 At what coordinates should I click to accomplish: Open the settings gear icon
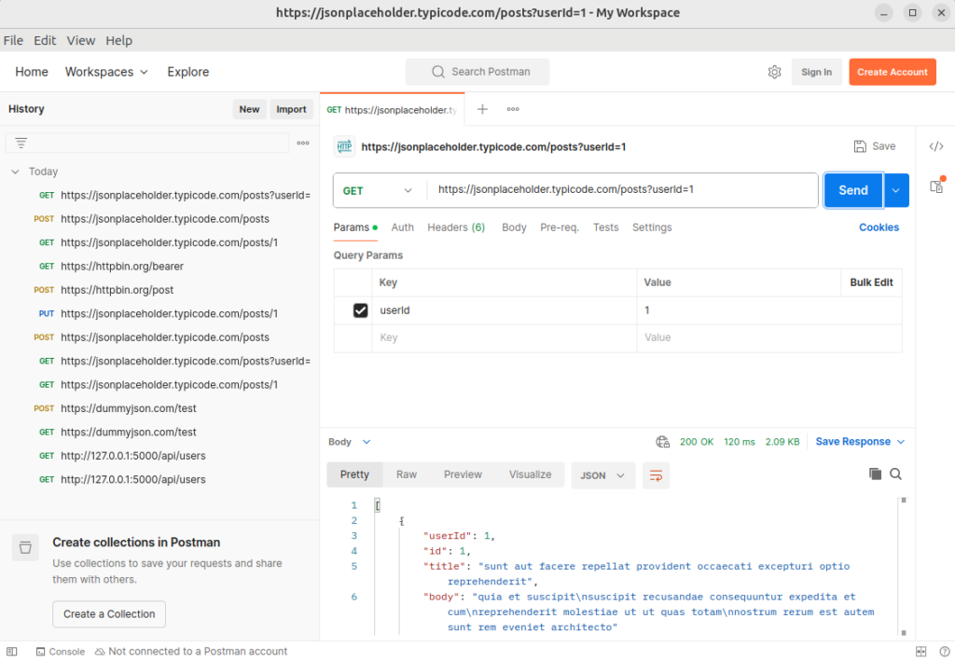[x=774, y=72]
